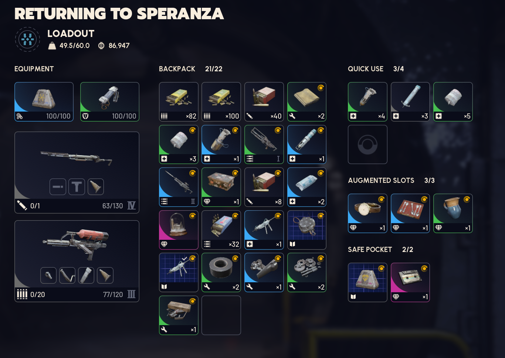
Task: Select the black rubber ring item x2
Action: pyautogui.click(x=221, y=272)
